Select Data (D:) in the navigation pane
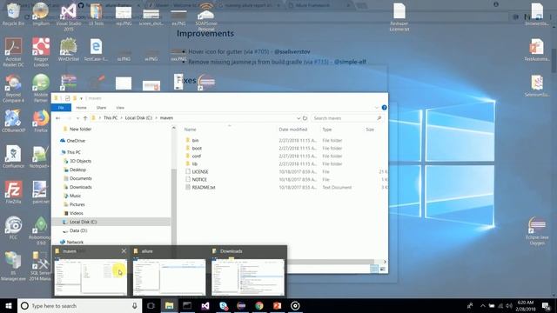This screenshot has height=313, width=557. coord(78,230)
